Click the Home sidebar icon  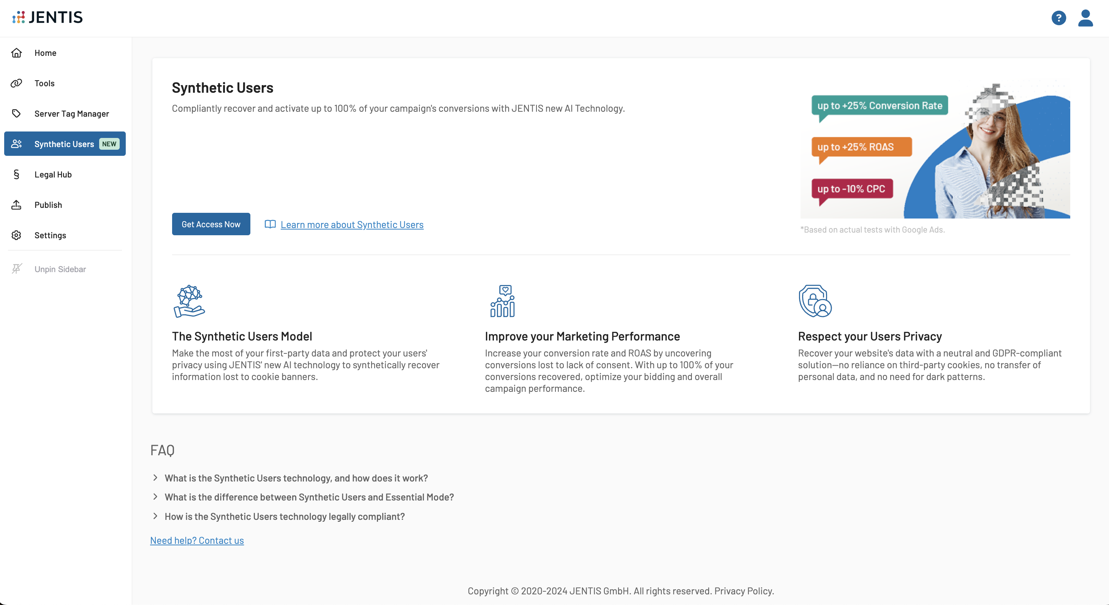pos(17,52)
